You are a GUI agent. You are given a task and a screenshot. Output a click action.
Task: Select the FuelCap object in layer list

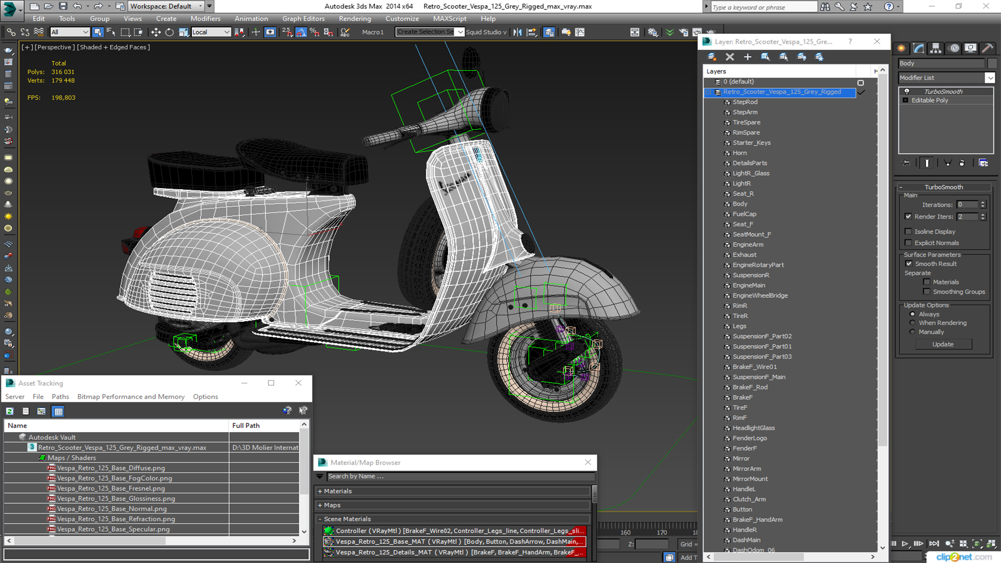[744, 214]
